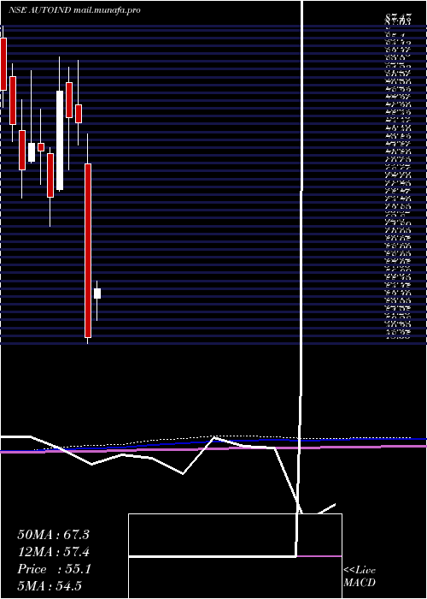The height and width of the screenshot is (599, 427).
Task: Click the 5MA : 54.5 value
Action: click(x=50, y=586)
